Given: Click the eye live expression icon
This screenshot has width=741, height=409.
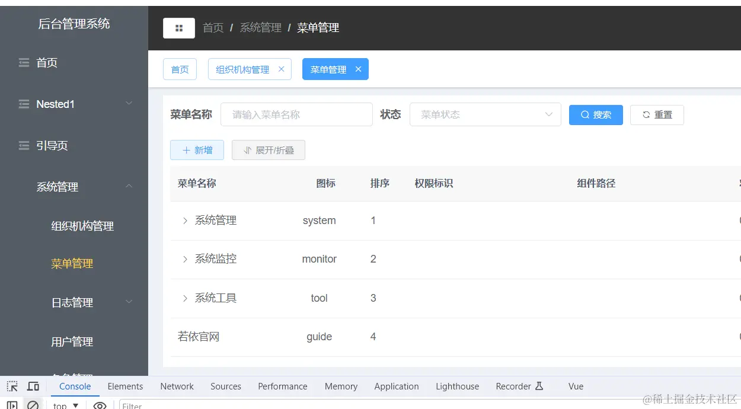Looking at the screenshot, I should pos(100,405).
